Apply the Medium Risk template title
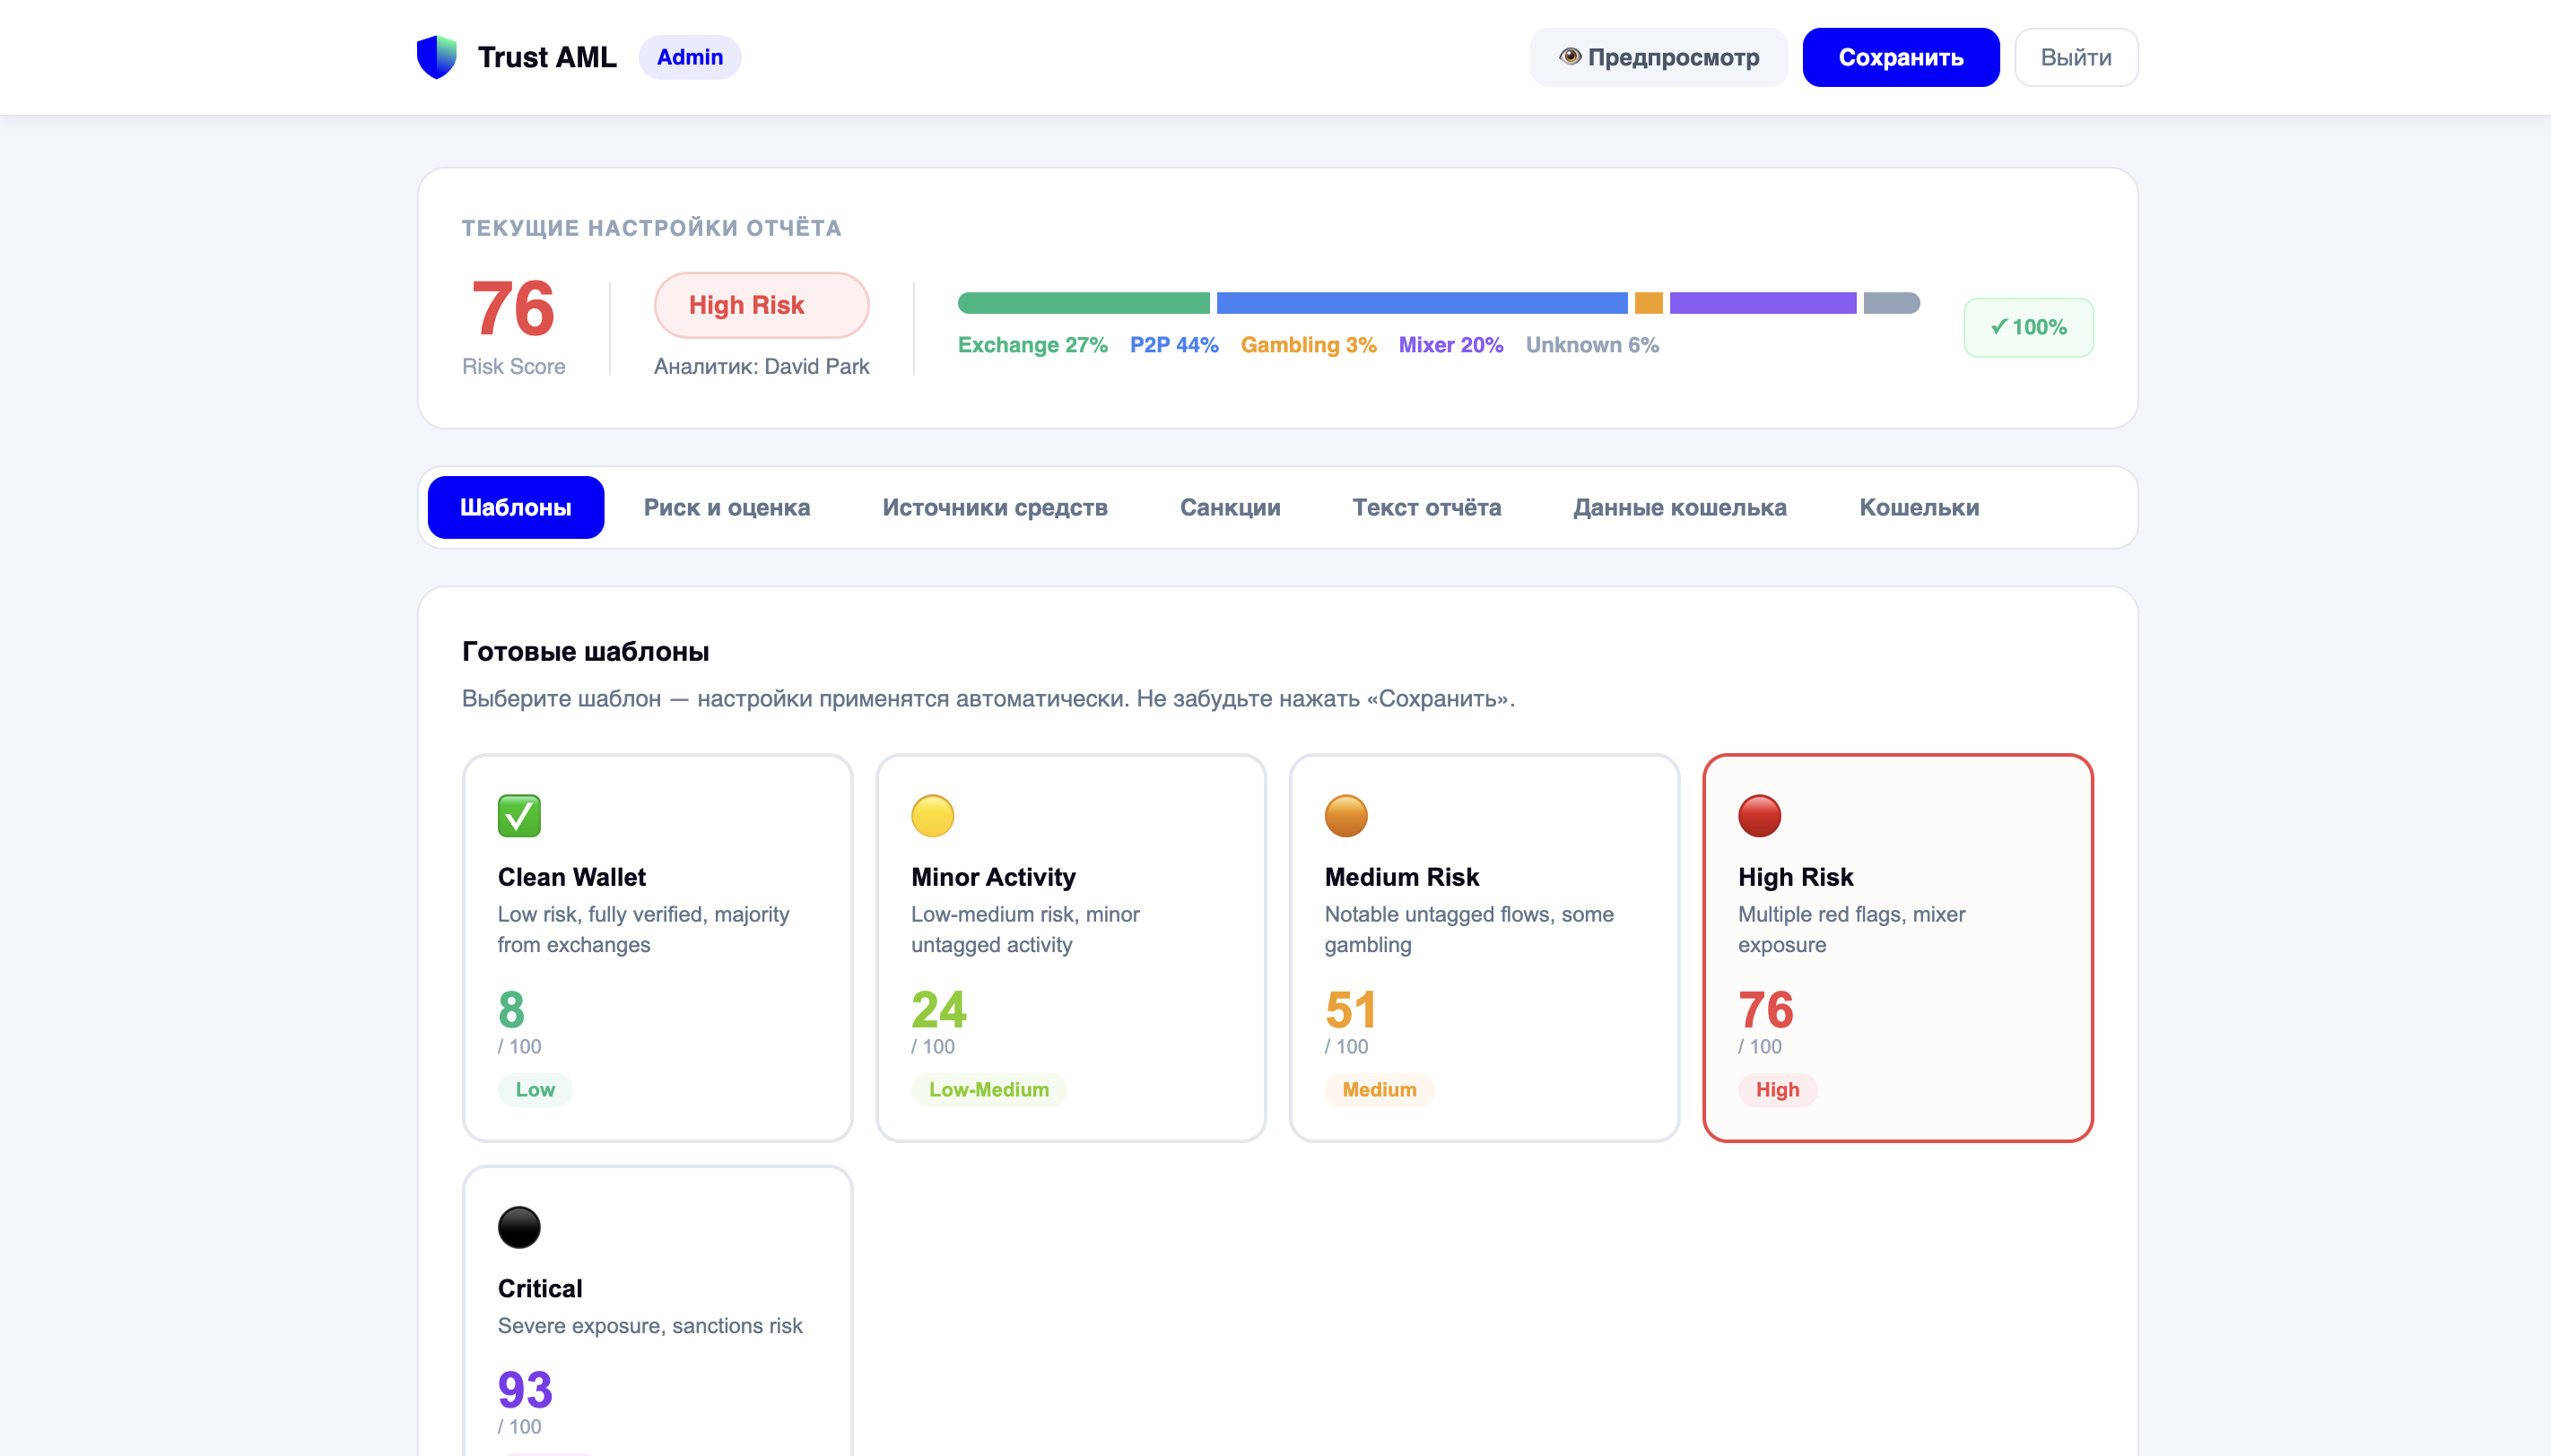Screen dimensions: 2551x1456 point(1402,877)
